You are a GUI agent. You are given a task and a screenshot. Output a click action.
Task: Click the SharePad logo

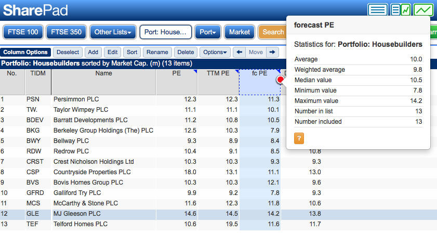point(35,10)
